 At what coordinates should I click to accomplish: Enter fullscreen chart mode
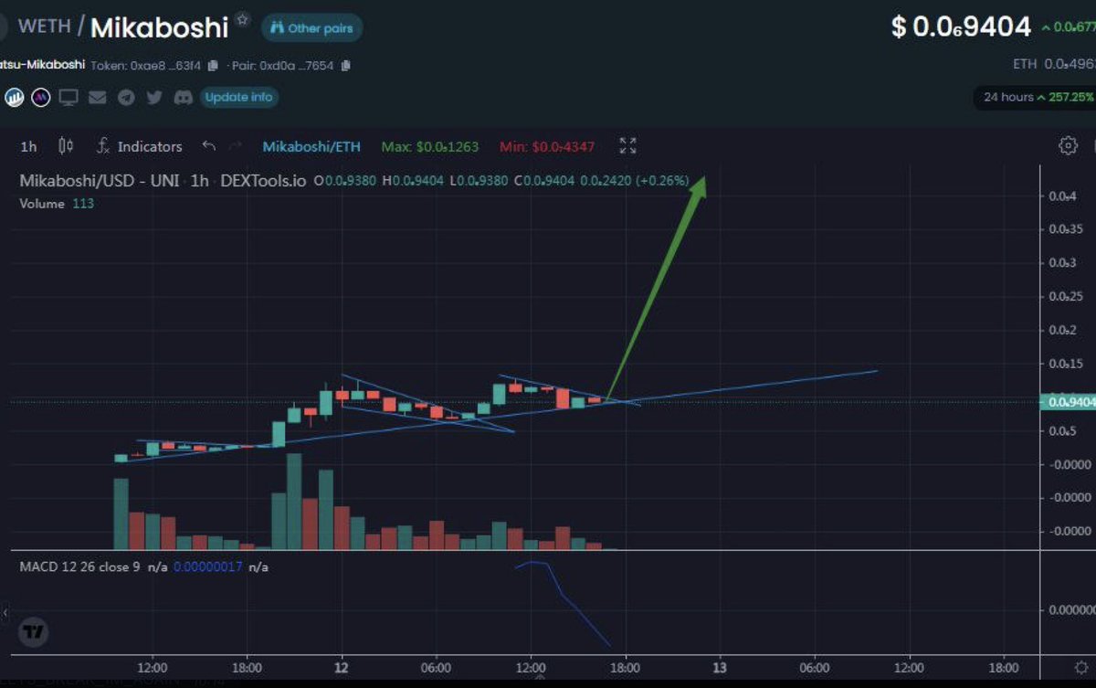point(627,146)
